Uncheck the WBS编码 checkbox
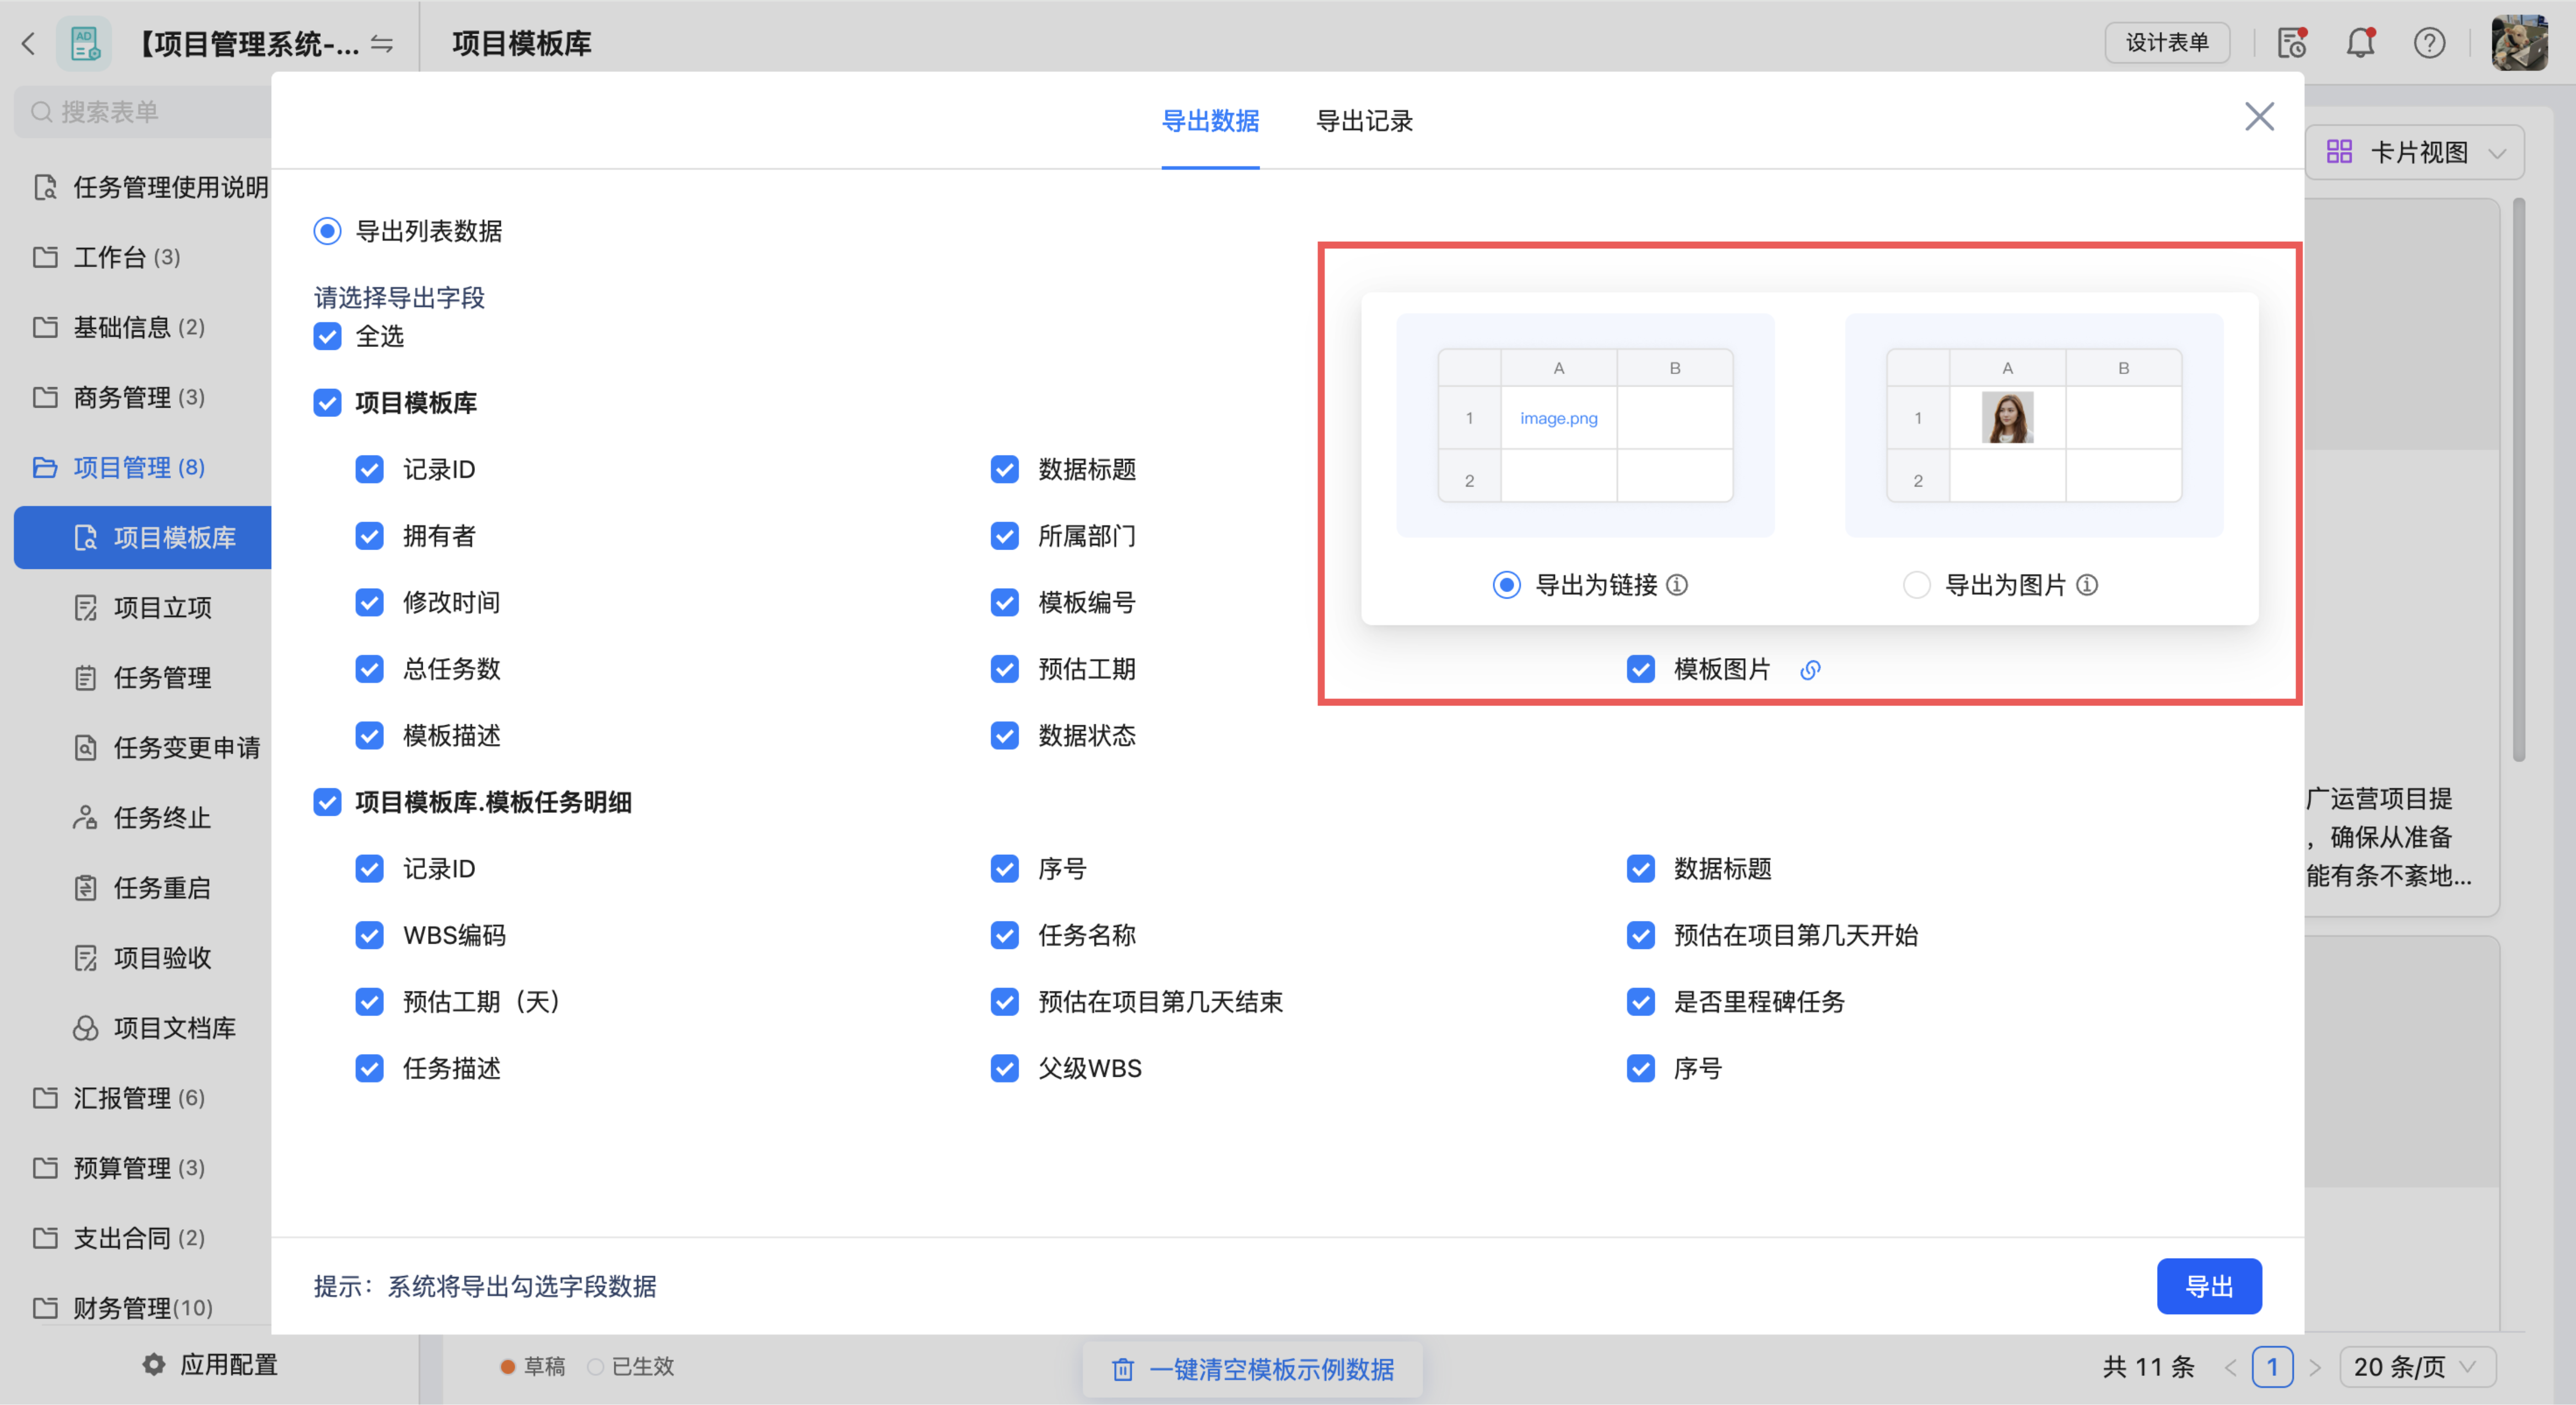Viewport: 2576px width, 1405px height. coord(369,935)
